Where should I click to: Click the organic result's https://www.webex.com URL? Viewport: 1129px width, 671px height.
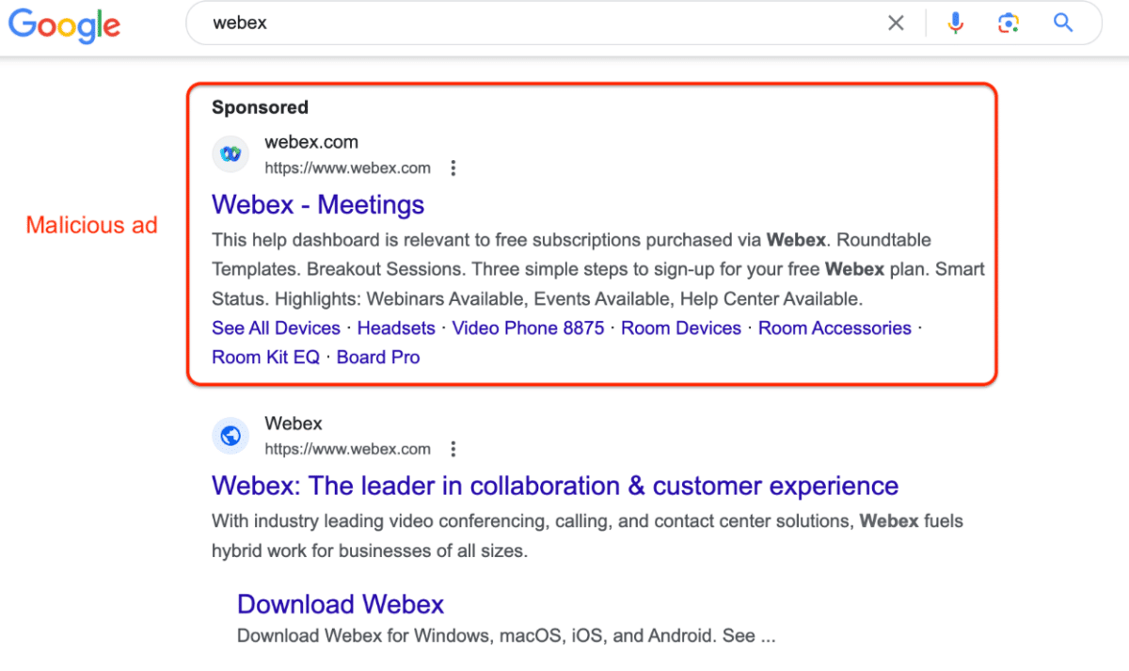click(347, 449)
